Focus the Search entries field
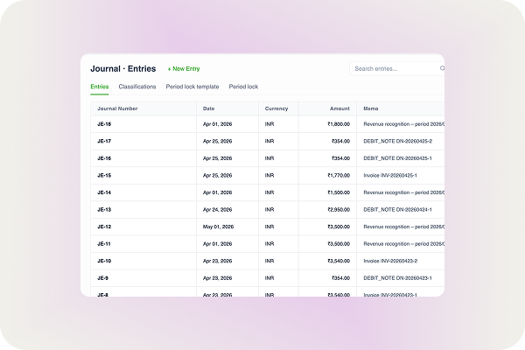This screenshot has height=350, width=525. click(396, 68)
